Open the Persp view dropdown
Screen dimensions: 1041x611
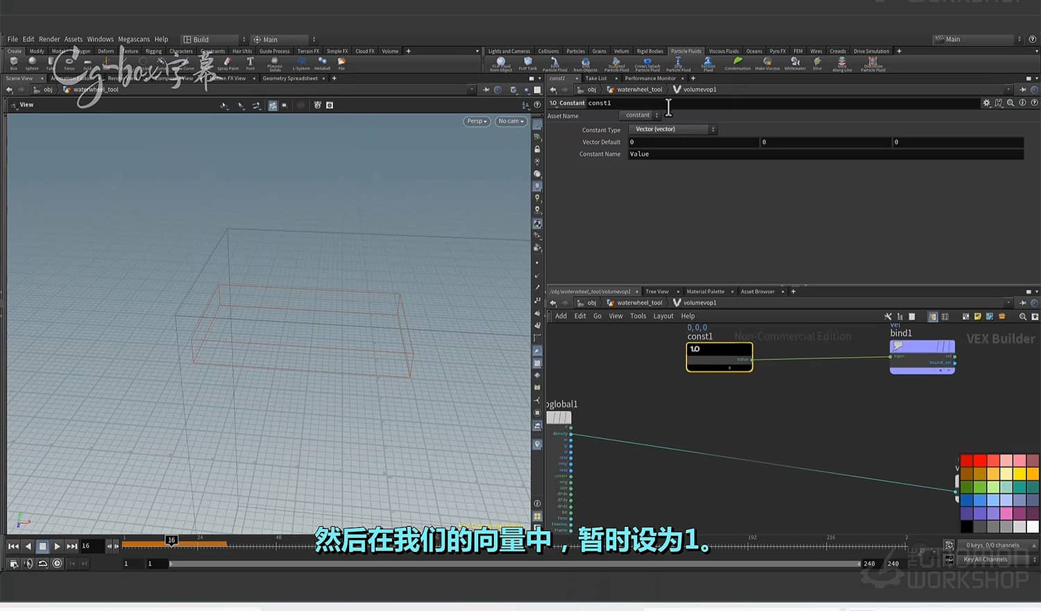[476, 121]
